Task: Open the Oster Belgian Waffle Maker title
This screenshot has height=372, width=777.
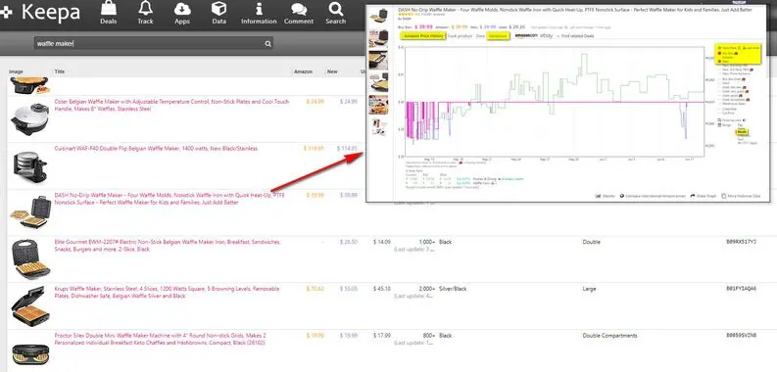Action: point(171,105)
